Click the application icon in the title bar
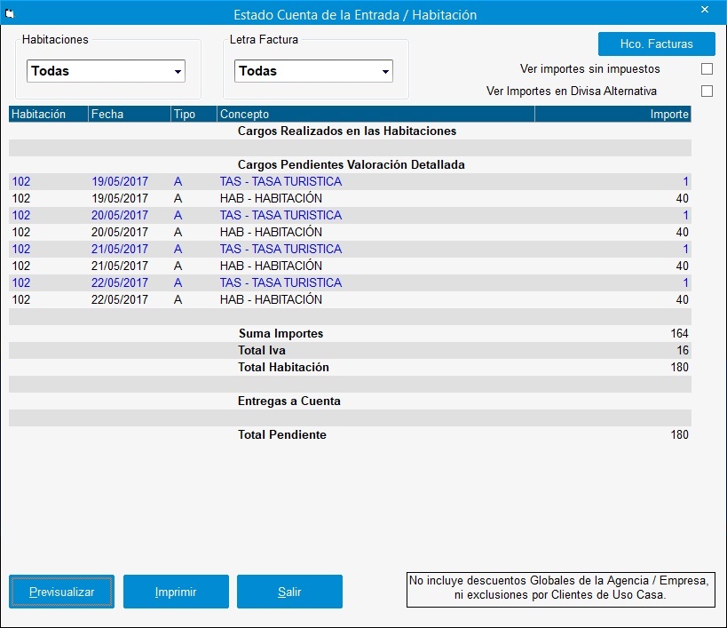This screenshot has height=628, width=727. pyautogui.click(x=9, y=14)
